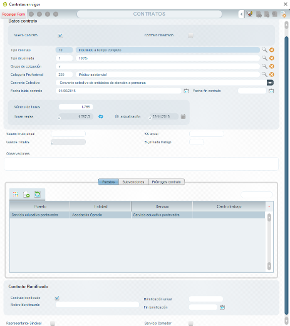The width and height of the screenshot is (290, 326).
Task: Open calendar for Fecha inicio contrato
Action: [x=186, y=91]
